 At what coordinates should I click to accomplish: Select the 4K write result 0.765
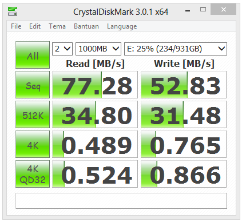click(184, 144)
